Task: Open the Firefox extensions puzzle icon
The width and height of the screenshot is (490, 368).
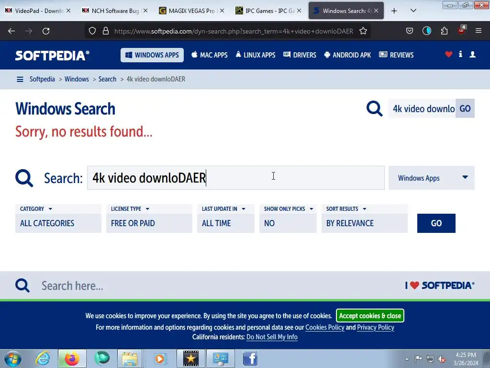Action: click(x=444, y=31)
